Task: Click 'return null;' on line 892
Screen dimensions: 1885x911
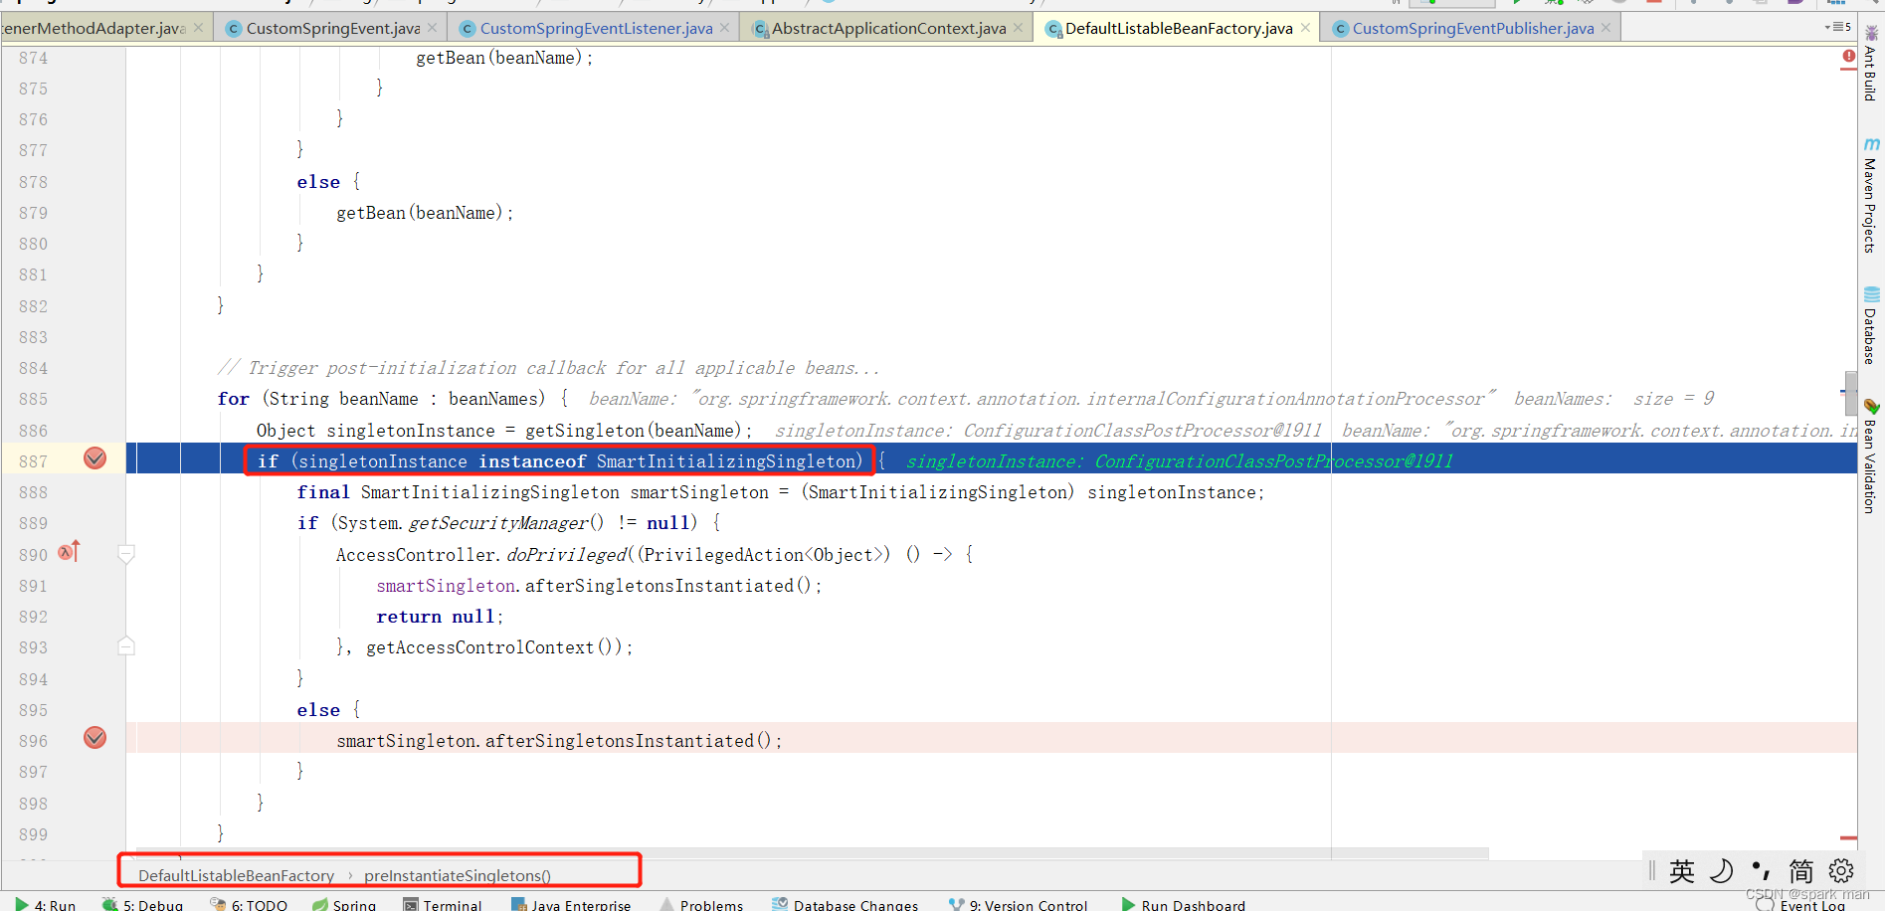Action: (x=440, y=617)
